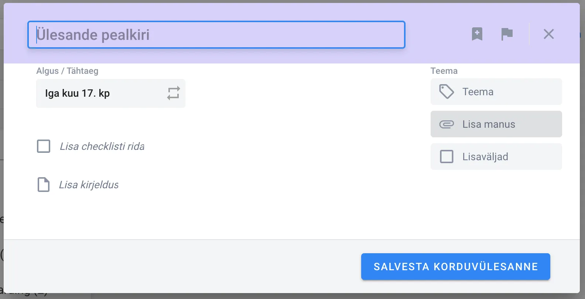Click the paperclip attachment icon
The width and height of the screenshot is (585, 299).
pyautogui.click(x=447, y=124)
